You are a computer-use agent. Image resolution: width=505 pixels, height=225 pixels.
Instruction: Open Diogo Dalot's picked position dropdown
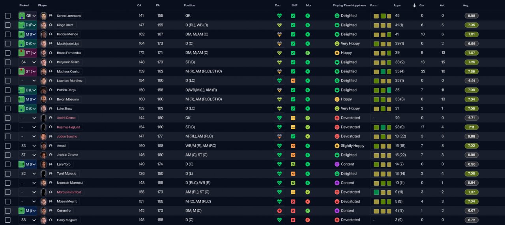(x=28, y=25)
